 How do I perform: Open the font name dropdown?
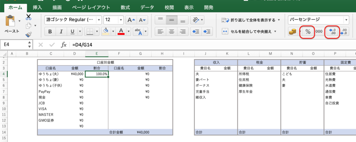pyautogui.click(x=99, y=20)
